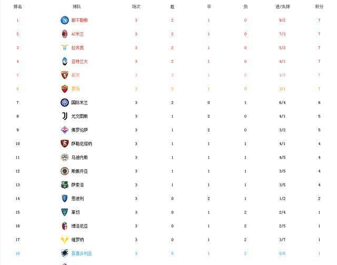Sort table by 积分 column header
This screenshot has height=265, width=337.
pos(319,7)
